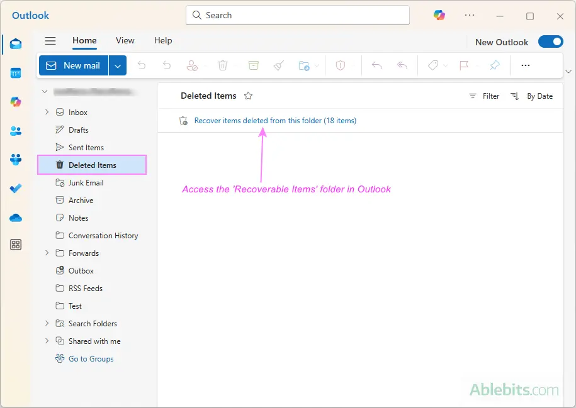Switch to the Home tab
This screenshot has width=576, height=408.
pos(84,40)
